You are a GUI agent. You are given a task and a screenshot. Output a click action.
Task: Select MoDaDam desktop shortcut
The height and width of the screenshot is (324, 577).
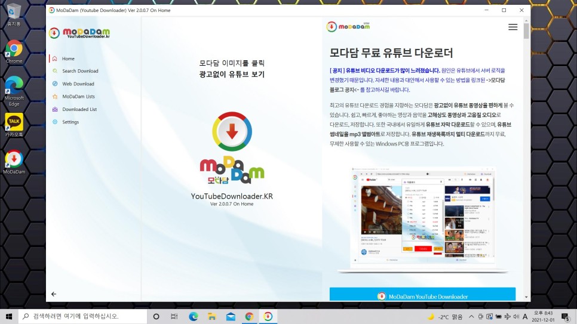coord(14,162)
